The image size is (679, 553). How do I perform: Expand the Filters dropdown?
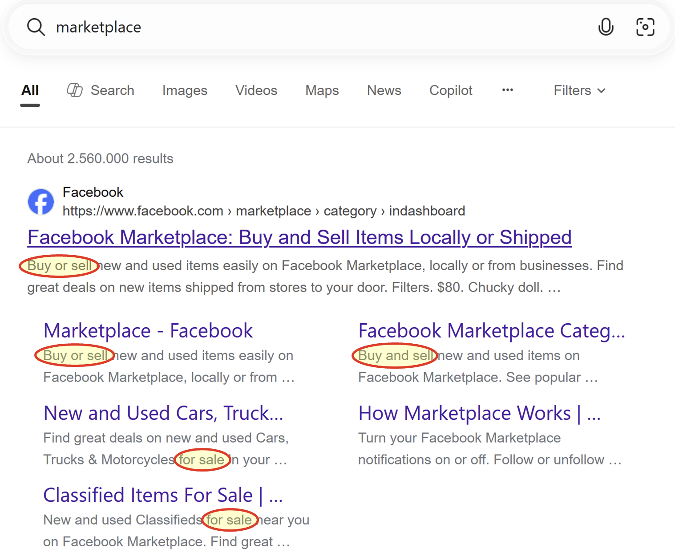[579, 90]
